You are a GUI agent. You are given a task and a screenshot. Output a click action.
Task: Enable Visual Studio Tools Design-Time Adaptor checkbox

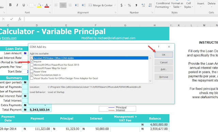click(32, 78)
